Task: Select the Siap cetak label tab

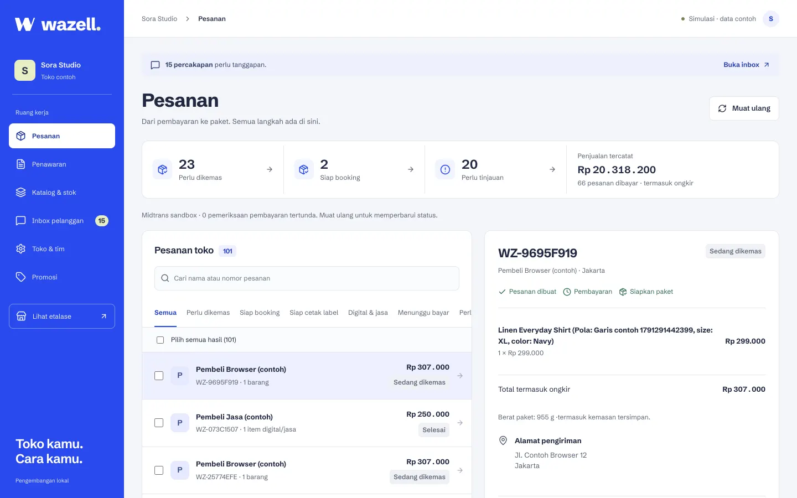Action: tap(314, 313)
